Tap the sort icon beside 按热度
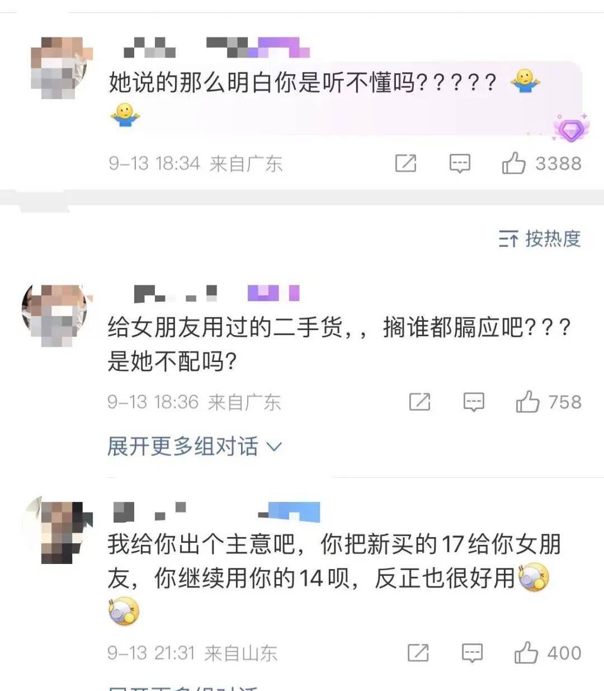Viewport: 604px width, 691px height. click(508, 239)
